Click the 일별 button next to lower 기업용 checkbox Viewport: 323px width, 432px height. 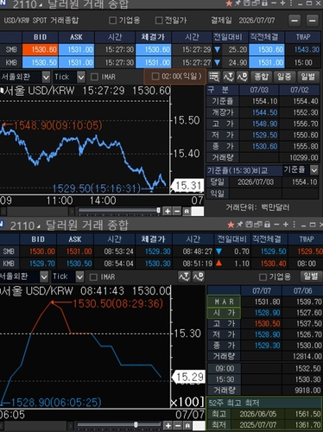[311, 276]
